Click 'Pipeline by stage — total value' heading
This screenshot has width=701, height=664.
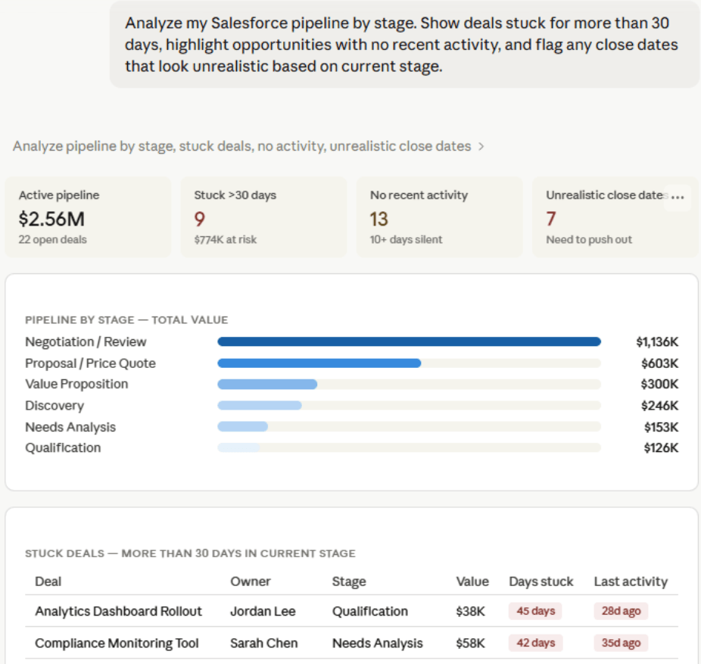(x=126, y=320)
